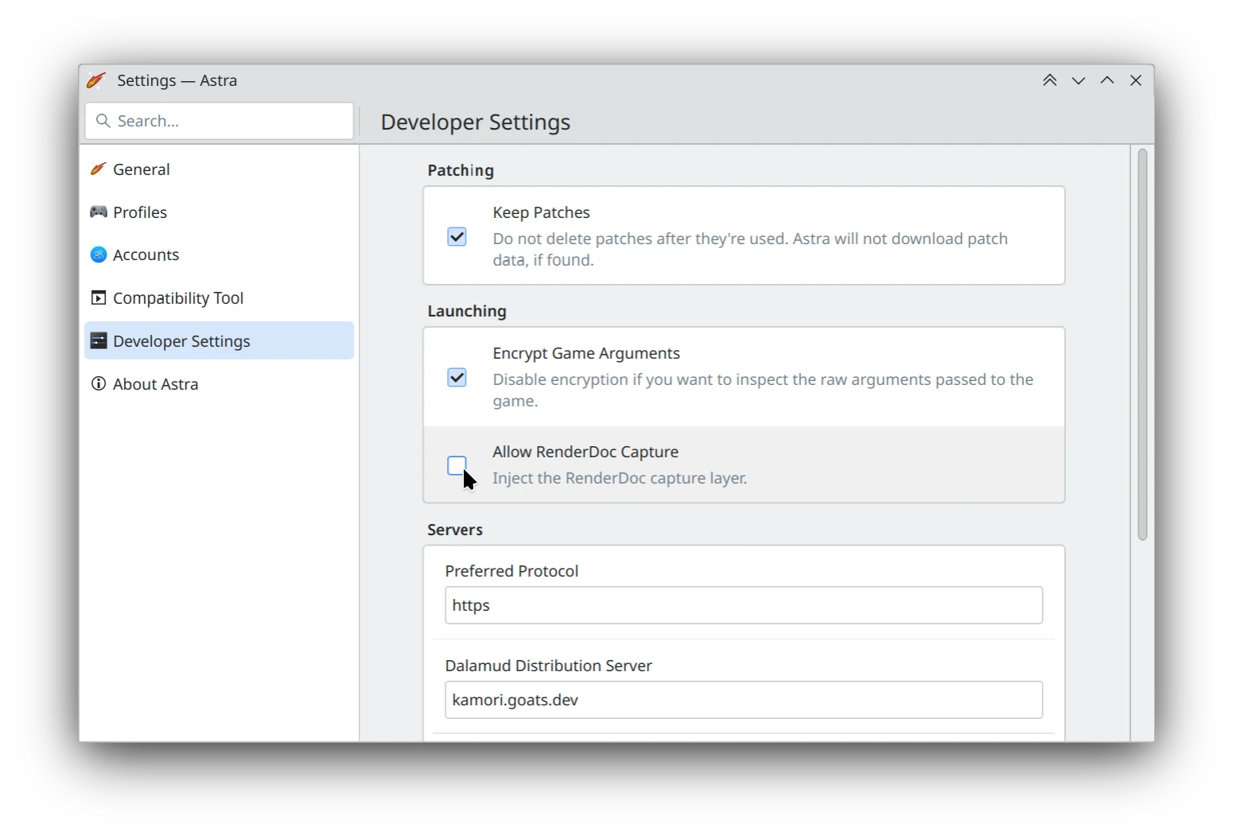Click 'Do not delete patches' description text
Image resolution: width=1233 pixels, height=835 pixels.
coord(750,249)
